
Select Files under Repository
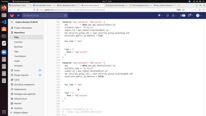[16, 37]
